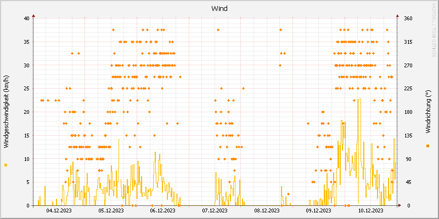Click the arrowhead at the x-axis end

click(399, 205)
